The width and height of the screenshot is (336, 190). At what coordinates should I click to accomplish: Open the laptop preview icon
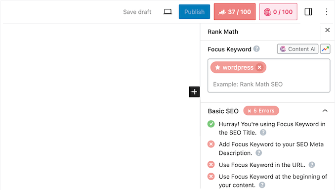[168, 12]
